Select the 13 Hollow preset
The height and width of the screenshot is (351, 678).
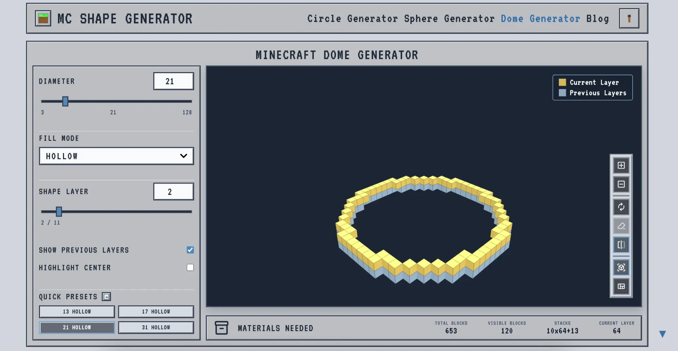click(77, 311)
